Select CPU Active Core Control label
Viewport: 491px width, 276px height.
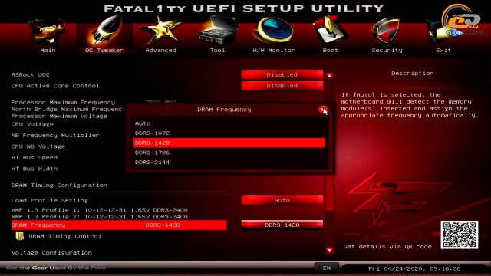click(x=55, y=86)
